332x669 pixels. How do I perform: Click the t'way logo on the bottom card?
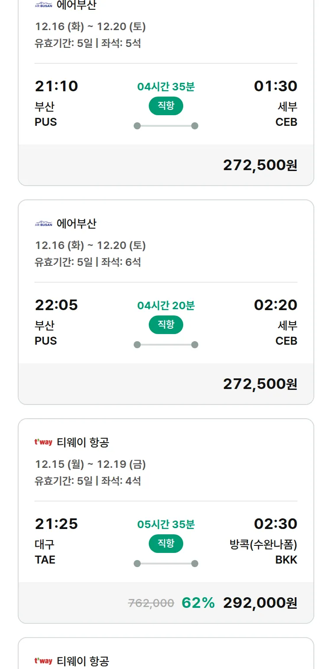tap(43, 661)
